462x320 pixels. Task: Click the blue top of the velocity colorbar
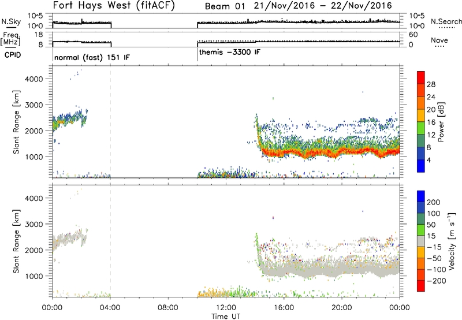421,196
